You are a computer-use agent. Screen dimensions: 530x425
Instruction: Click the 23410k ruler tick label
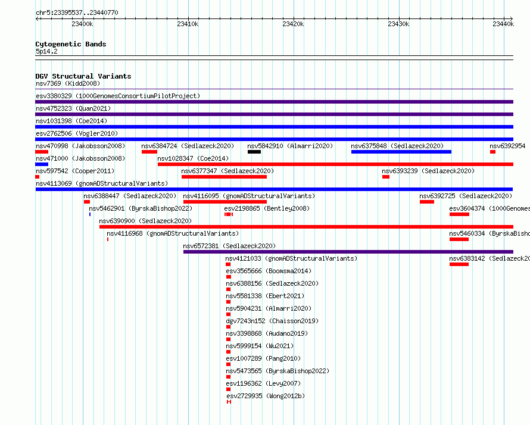point(188,24)
